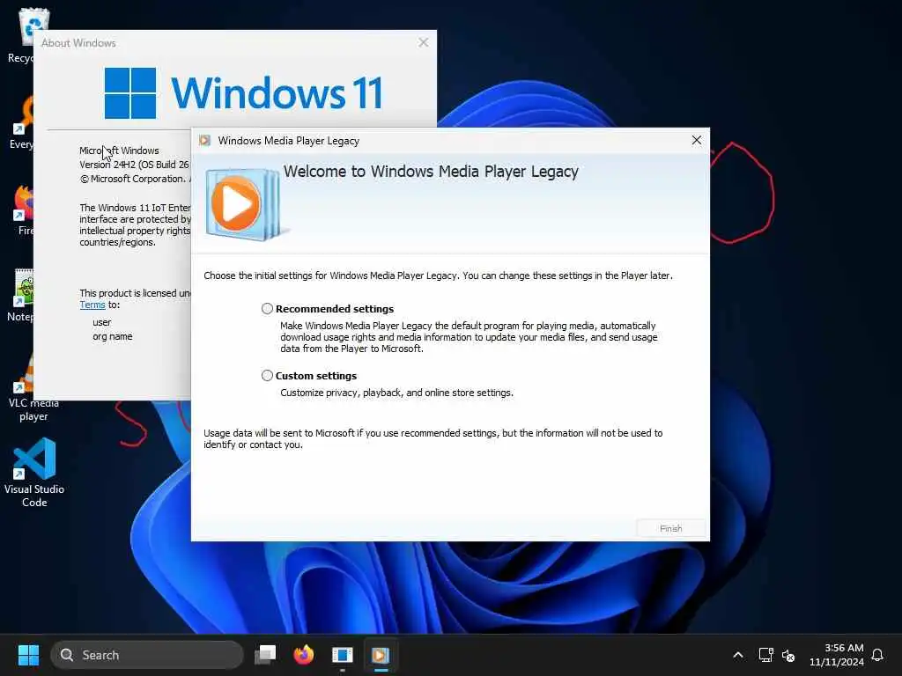Open the Notepad++ desktop shortcut
Viewport: 902px width, 676px height.
click(x=23, y=294)
